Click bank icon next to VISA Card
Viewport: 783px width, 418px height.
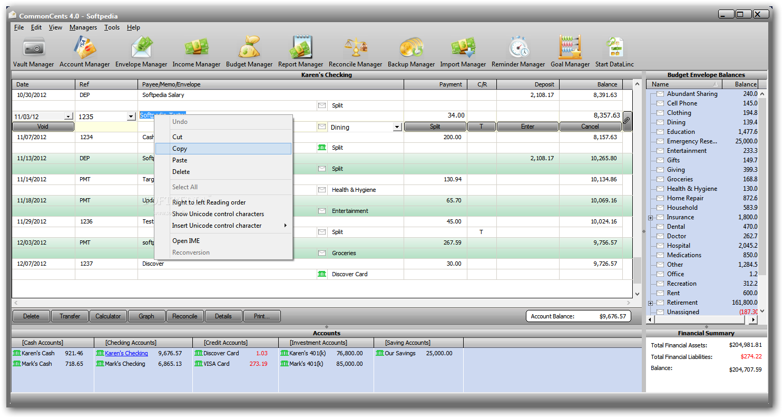199,364
